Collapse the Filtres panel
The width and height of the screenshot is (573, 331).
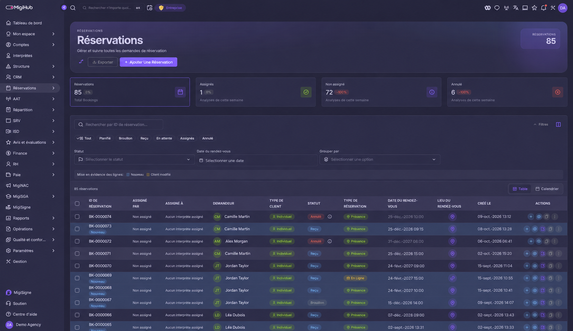541,125
